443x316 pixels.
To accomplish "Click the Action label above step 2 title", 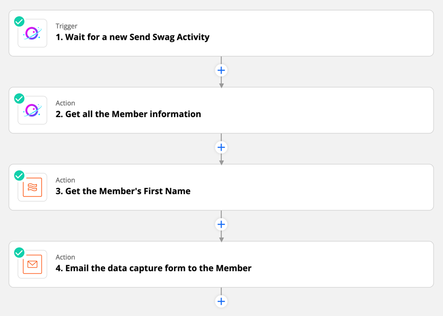I will (x=66, y=103).
